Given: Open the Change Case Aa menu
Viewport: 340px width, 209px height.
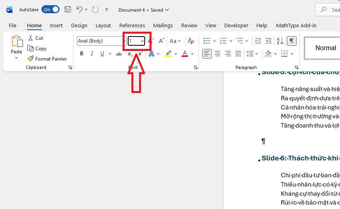Looking at the screenshot, I should click(175, 41).
